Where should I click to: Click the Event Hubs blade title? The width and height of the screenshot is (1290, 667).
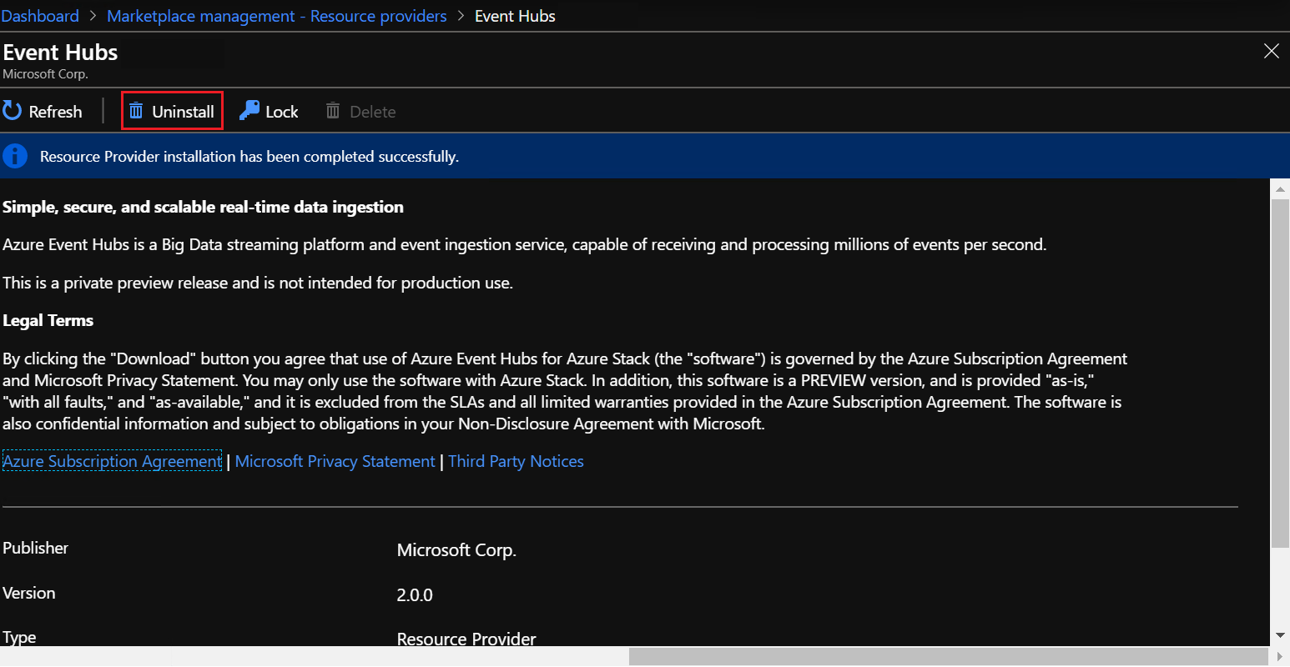(61, 53)
